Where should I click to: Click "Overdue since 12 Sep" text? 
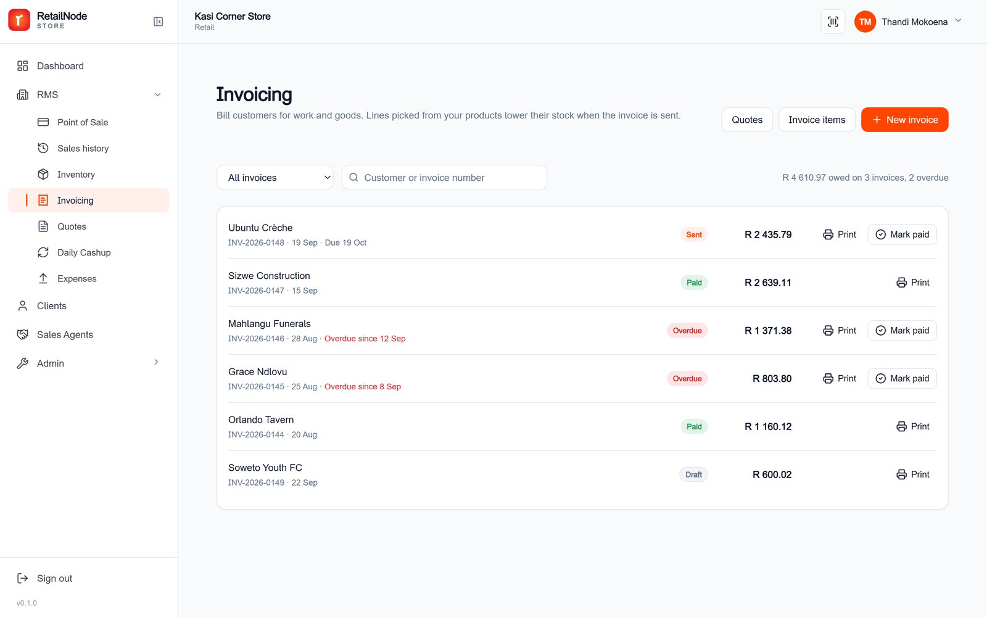point(365,339)
